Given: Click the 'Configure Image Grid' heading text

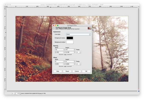Looking at the screenshot, I should (63, 28).
